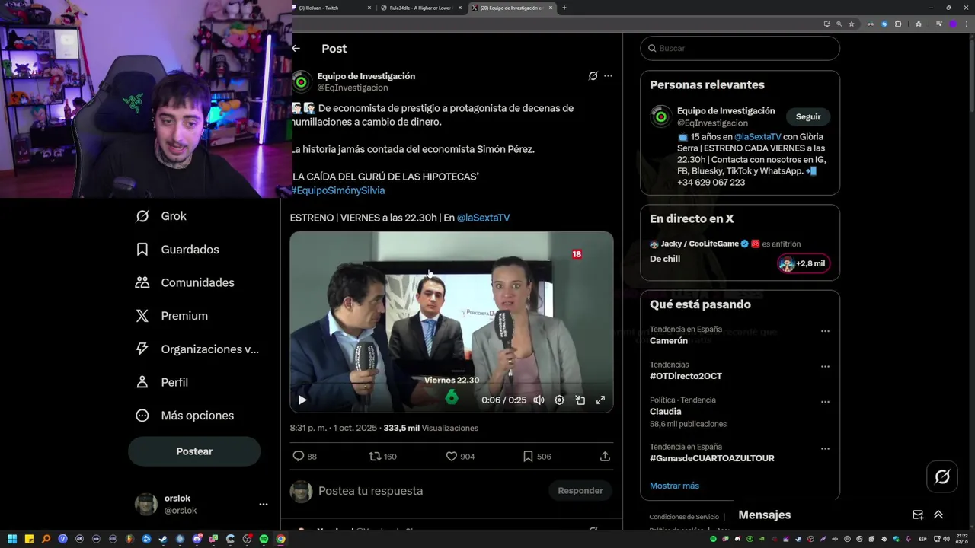Repost the post with 160 reposts

[x=382, y=457]
